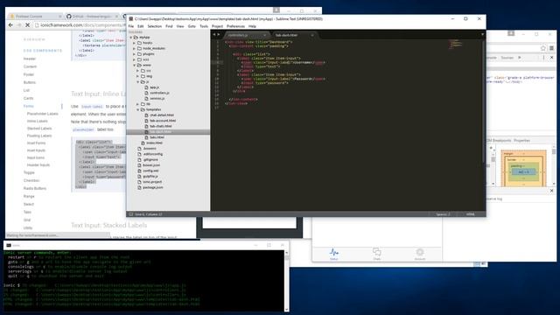Open the Goto menu in Sublime
The image size is (560, 315).
click(x=192, y=26)
